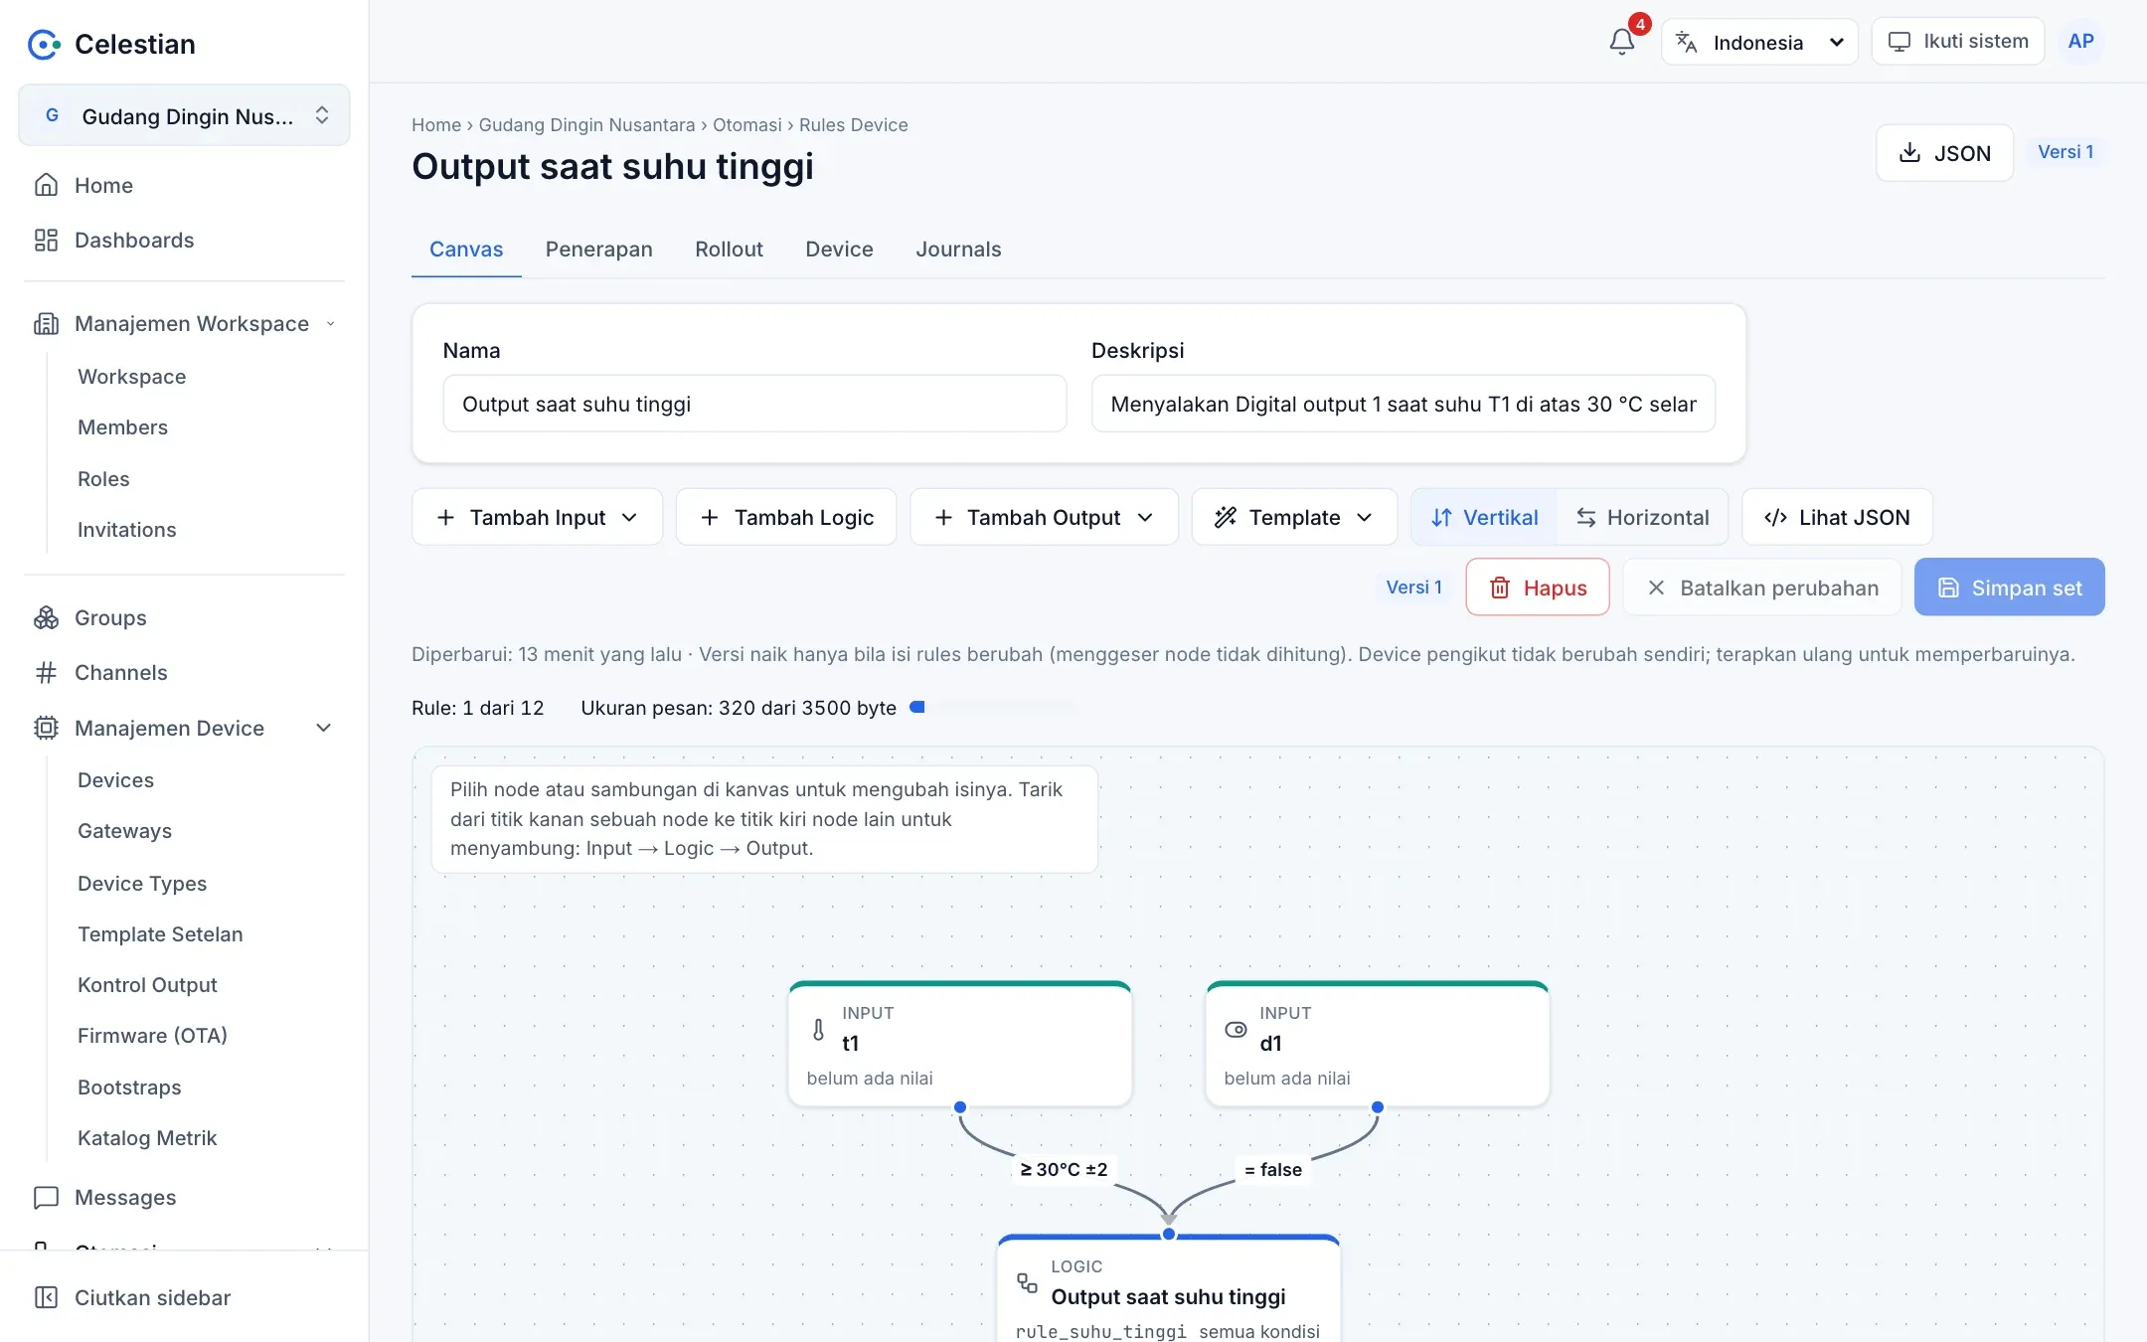Click the Manajemen Workspace building icon

coord(46,323)
